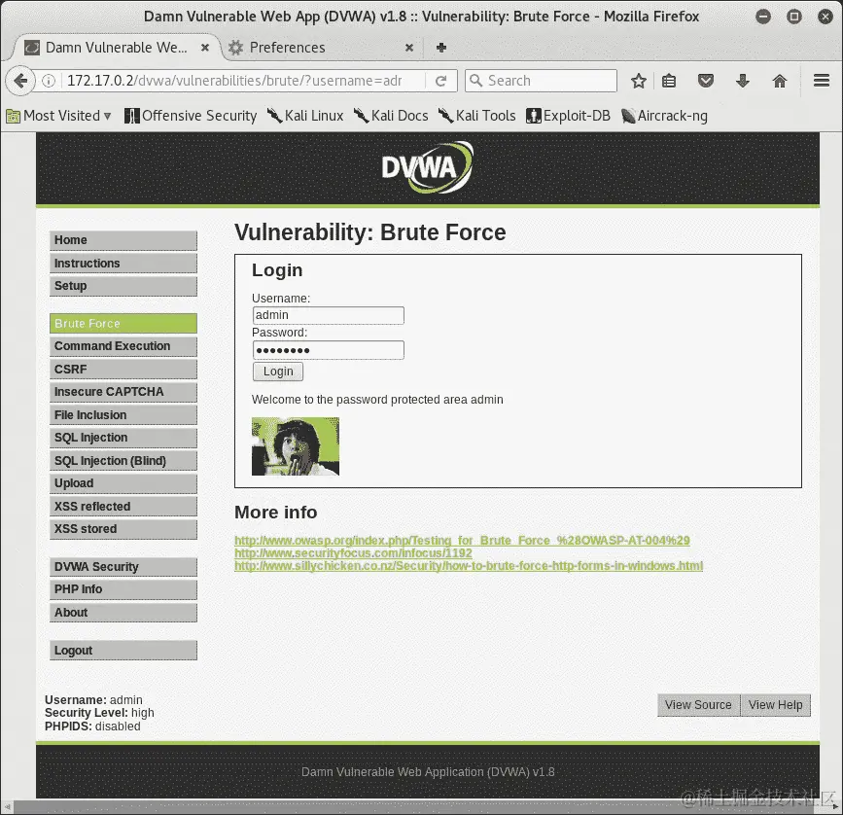The height and width of the screenshot is (815, 843).
Task: Click the admin user avatar image
Action: tap(296, 446)
